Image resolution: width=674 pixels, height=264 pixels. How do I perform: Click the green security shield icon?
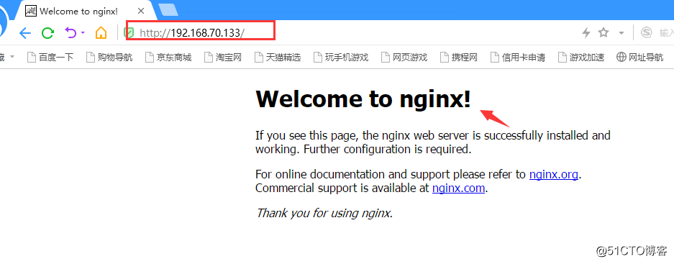[129, 32]
